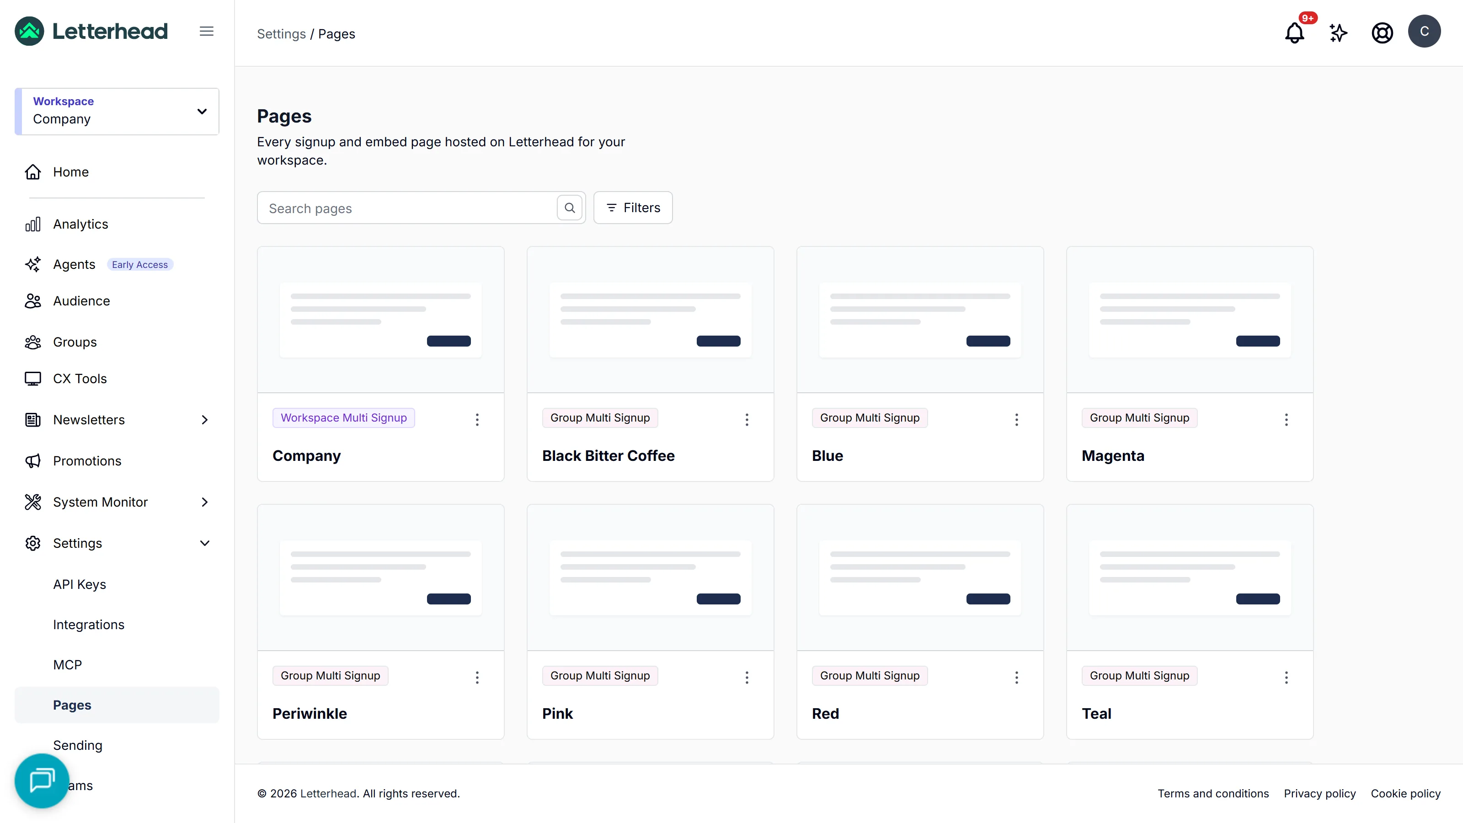Viewport: 1463px width, 823px height.
Task: Open Company page preview thumbnail
Action: (380, 320)
